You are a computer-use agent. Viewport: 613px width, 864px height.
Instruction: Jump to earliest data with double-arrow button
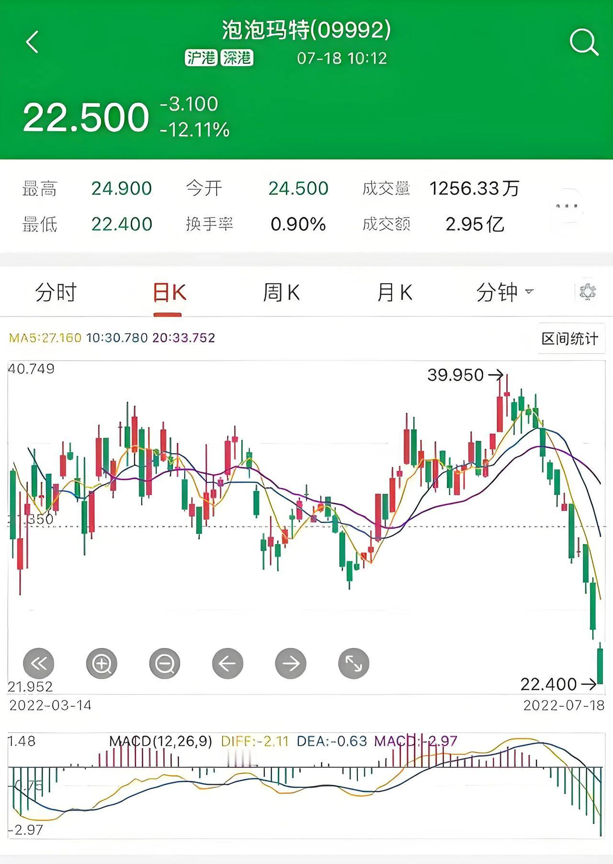tap(38, 663)
